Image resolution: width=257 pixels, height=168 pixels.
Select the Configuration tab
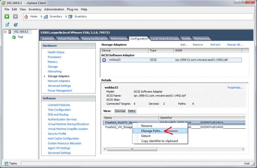tap(139, 39)
